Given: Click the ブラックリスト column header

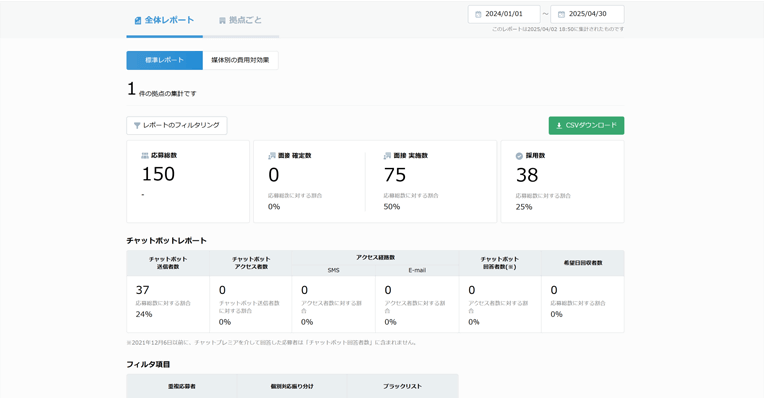Looking at the screenshot, I should click(x=403, y=386).
